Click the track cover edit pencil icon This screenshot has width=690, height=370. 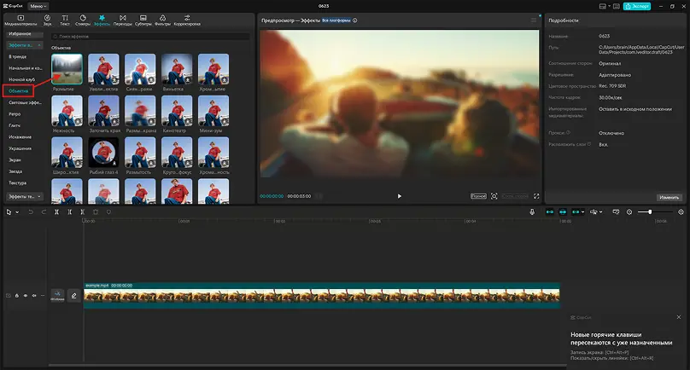point(74,296)
